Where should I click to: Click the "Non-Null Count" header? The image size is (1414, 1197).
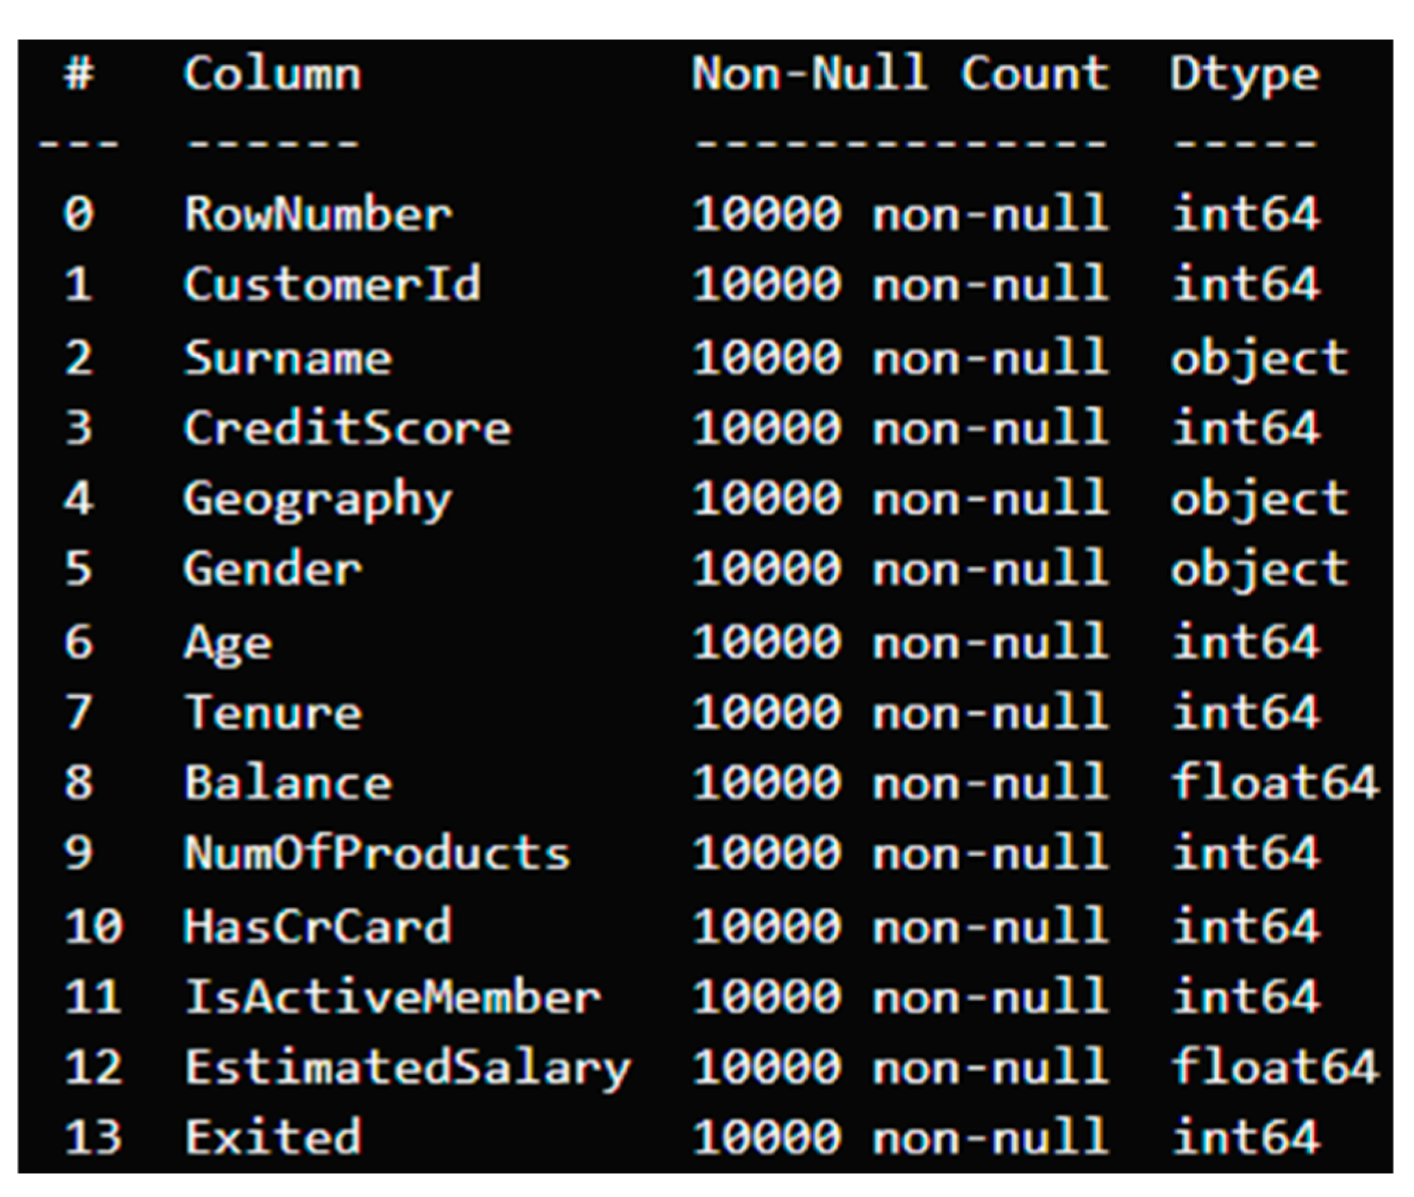pyautogui.click(x=900, y=73)
